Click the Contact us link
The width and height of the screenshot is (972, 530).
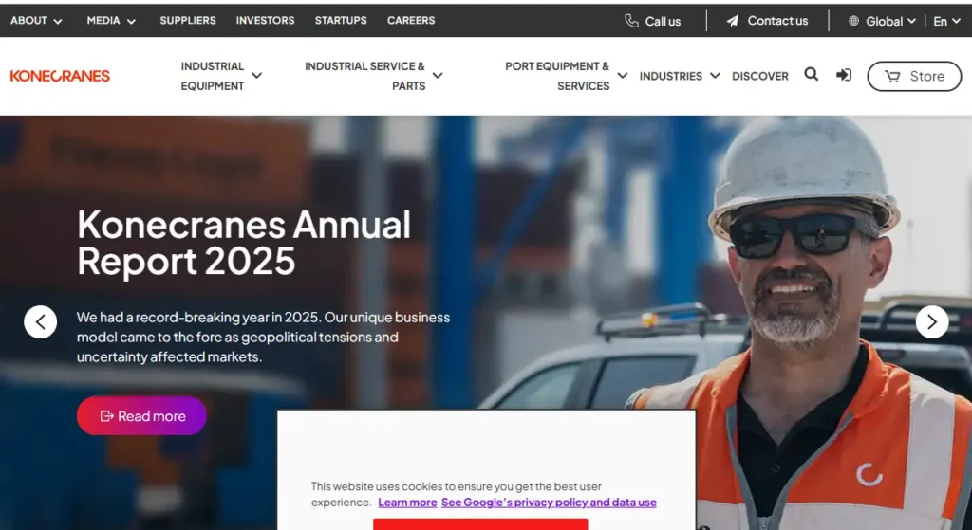(767, 21)
